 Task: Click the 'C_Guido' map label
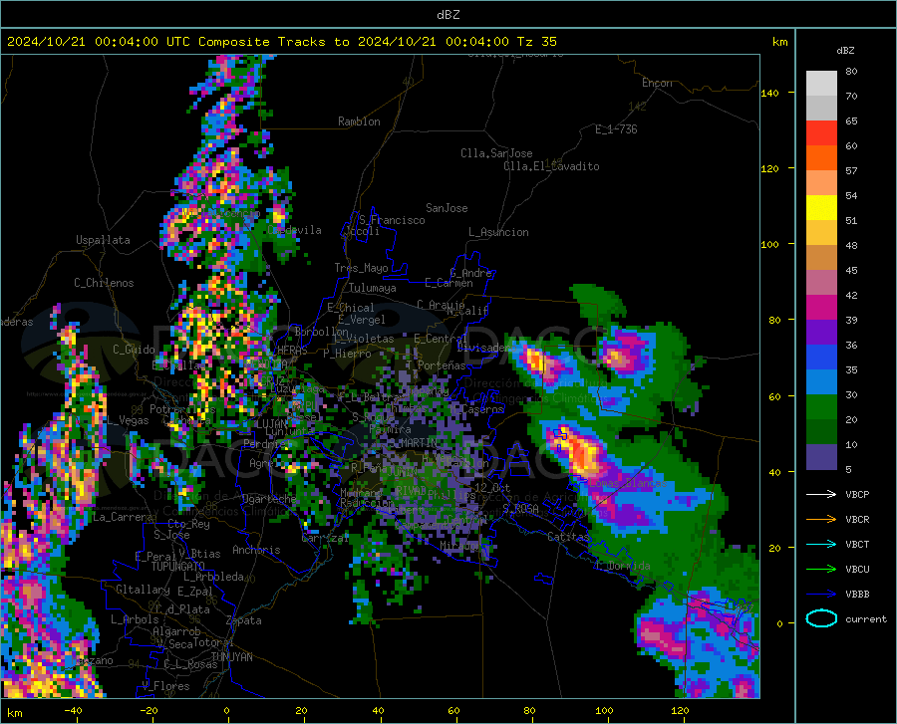click(134, 350)
